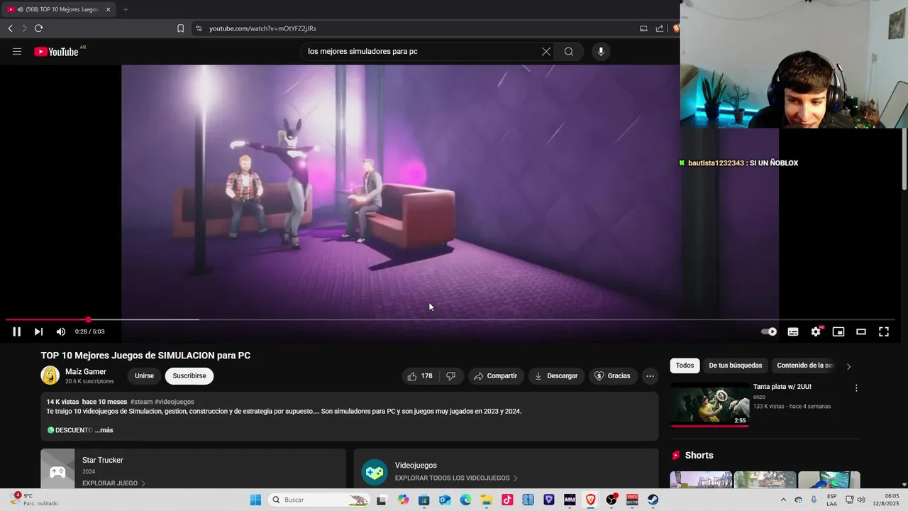Cast media to another screen
Viewport: 908px width, 511px height.
click(x=643, y=28)
